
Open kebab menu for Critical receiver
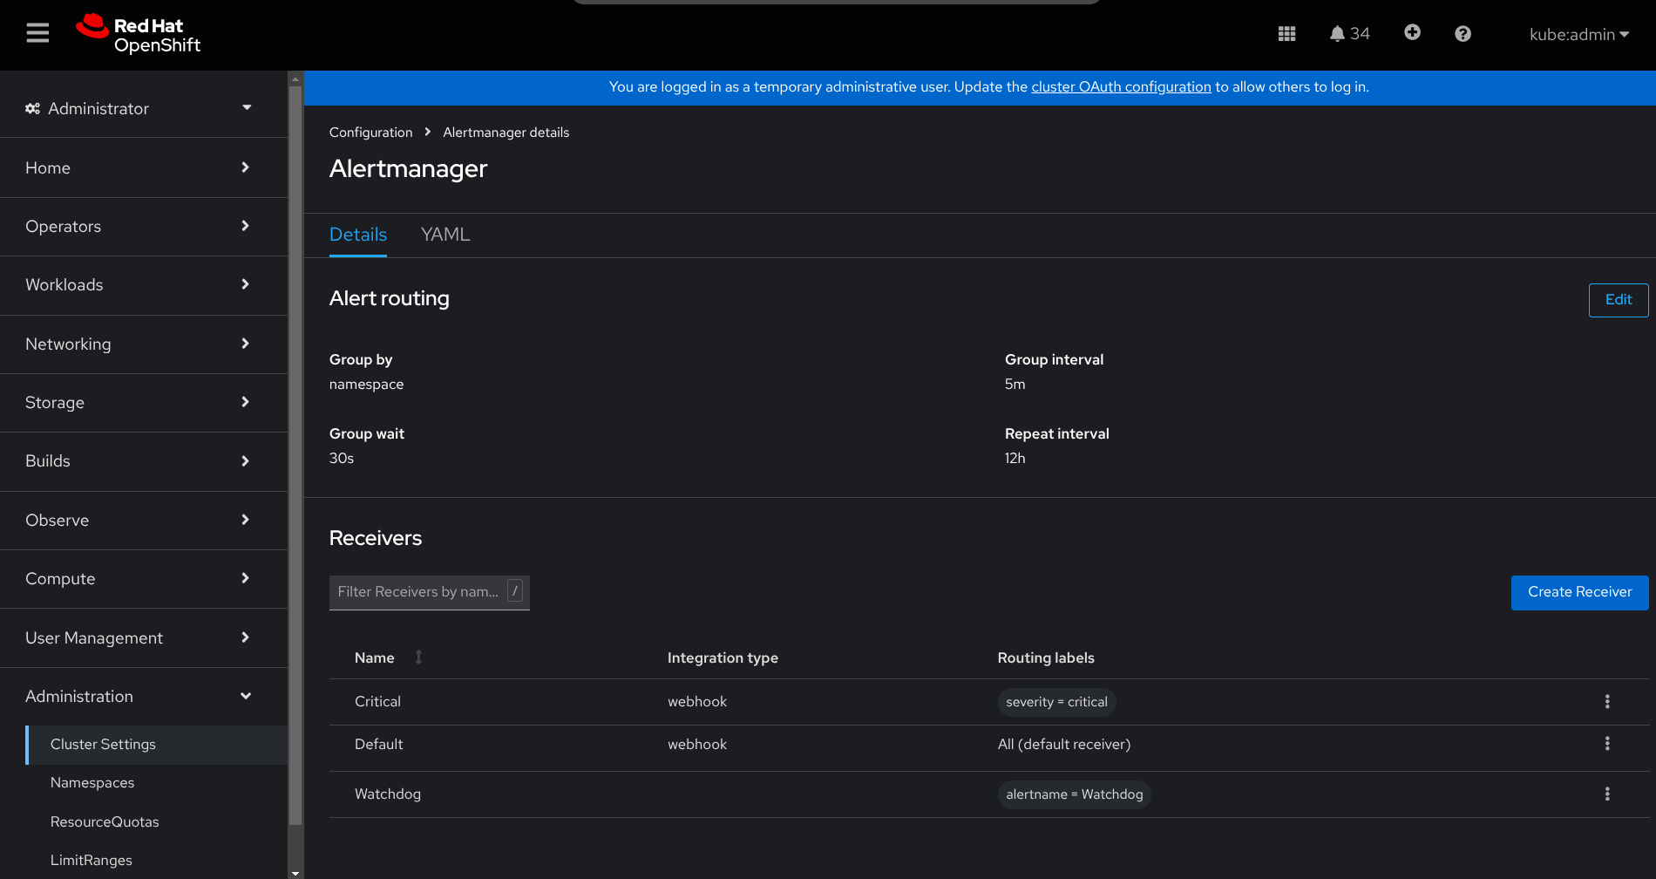point(1607,702)
